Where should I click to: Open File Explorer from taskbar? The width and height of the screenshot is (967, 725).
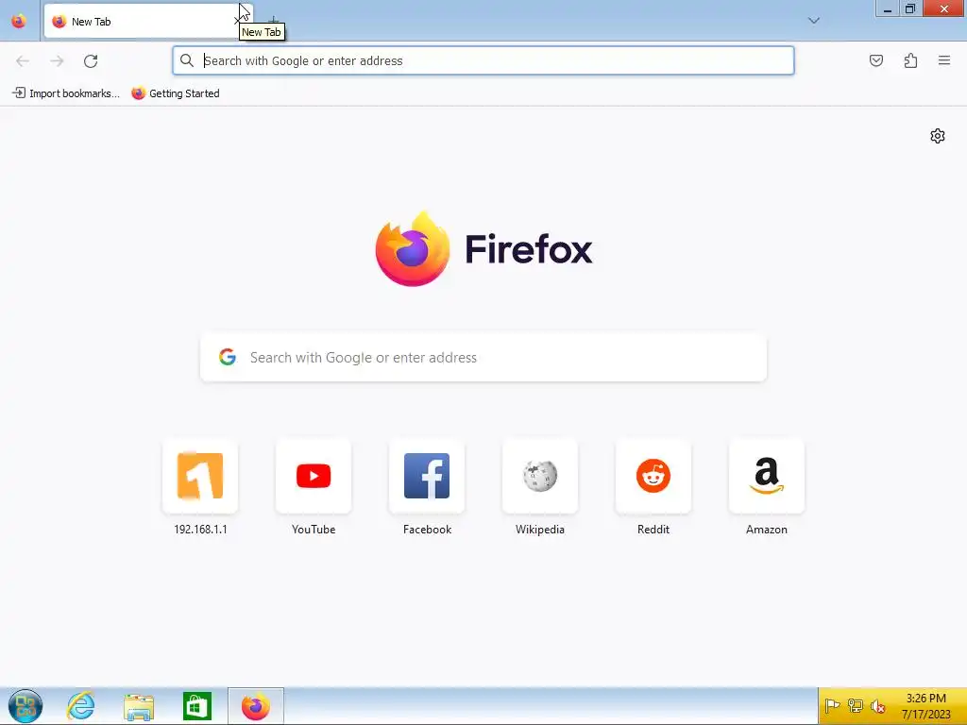[139, 706]
